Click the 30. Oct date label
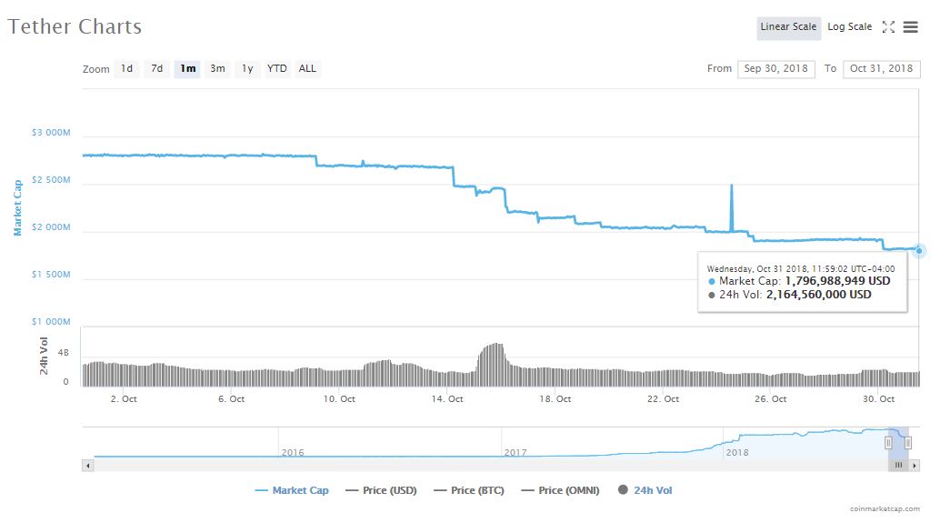Image resolution: width=940 pixels, height=523 pixels. coord(878,399)
